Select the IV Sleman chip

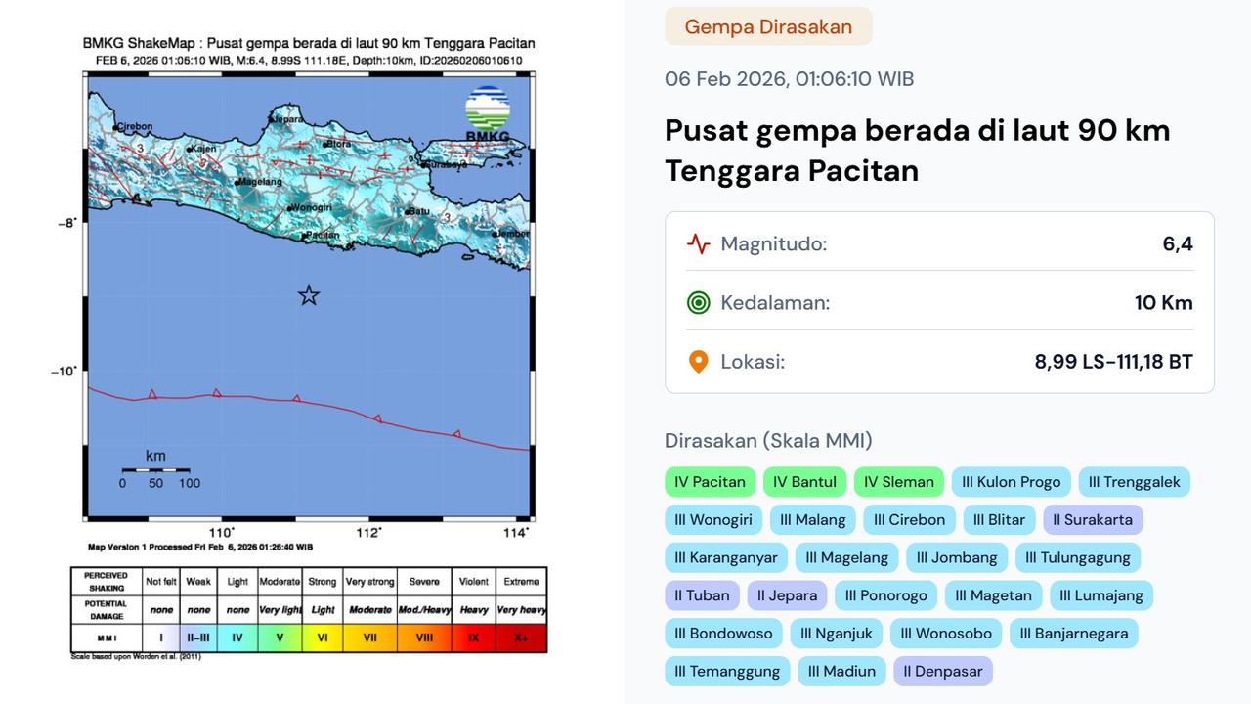(x=897, y=481)
